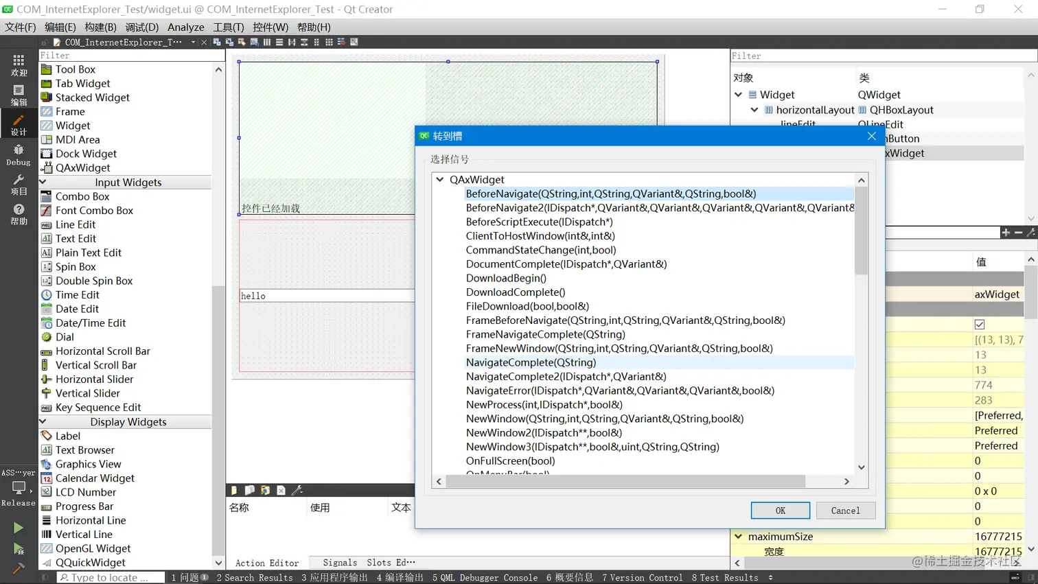Click New action icon in Action Editor
The height and width of the screenshot is (584, 1038).
coord(233,490)
